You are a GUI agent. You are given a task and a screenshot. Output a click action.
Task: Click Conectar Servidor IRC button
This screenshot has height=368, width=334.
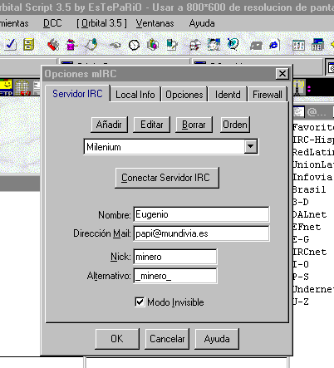[x=167, y=178]
